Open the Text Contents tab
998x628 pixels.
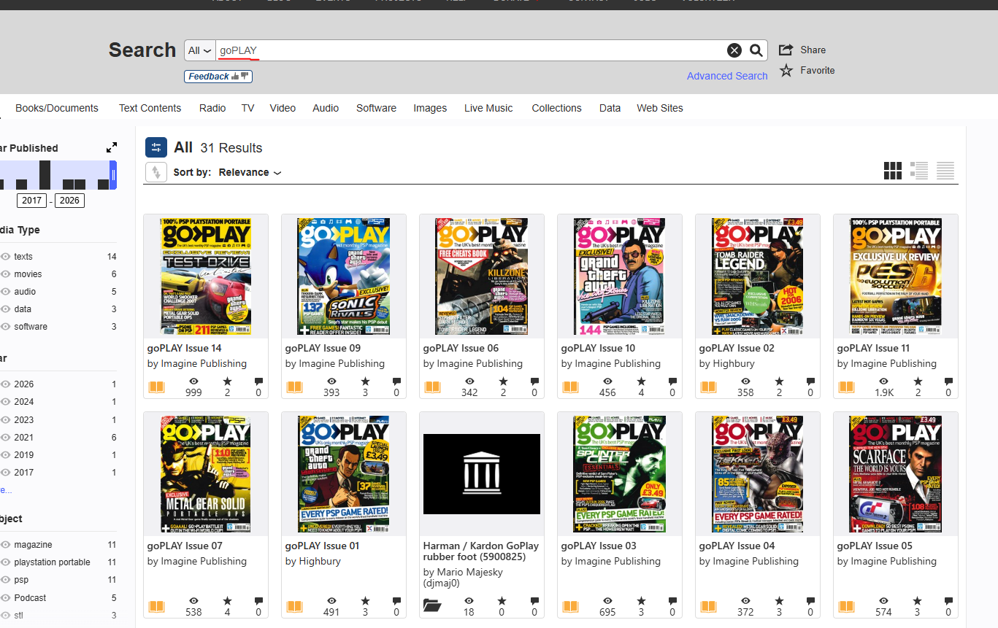click(150, 108)
